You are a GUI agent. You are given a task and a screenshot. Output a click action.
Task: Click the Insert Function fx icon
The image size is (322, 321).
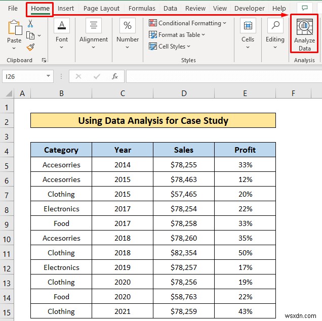pos(115,76)
